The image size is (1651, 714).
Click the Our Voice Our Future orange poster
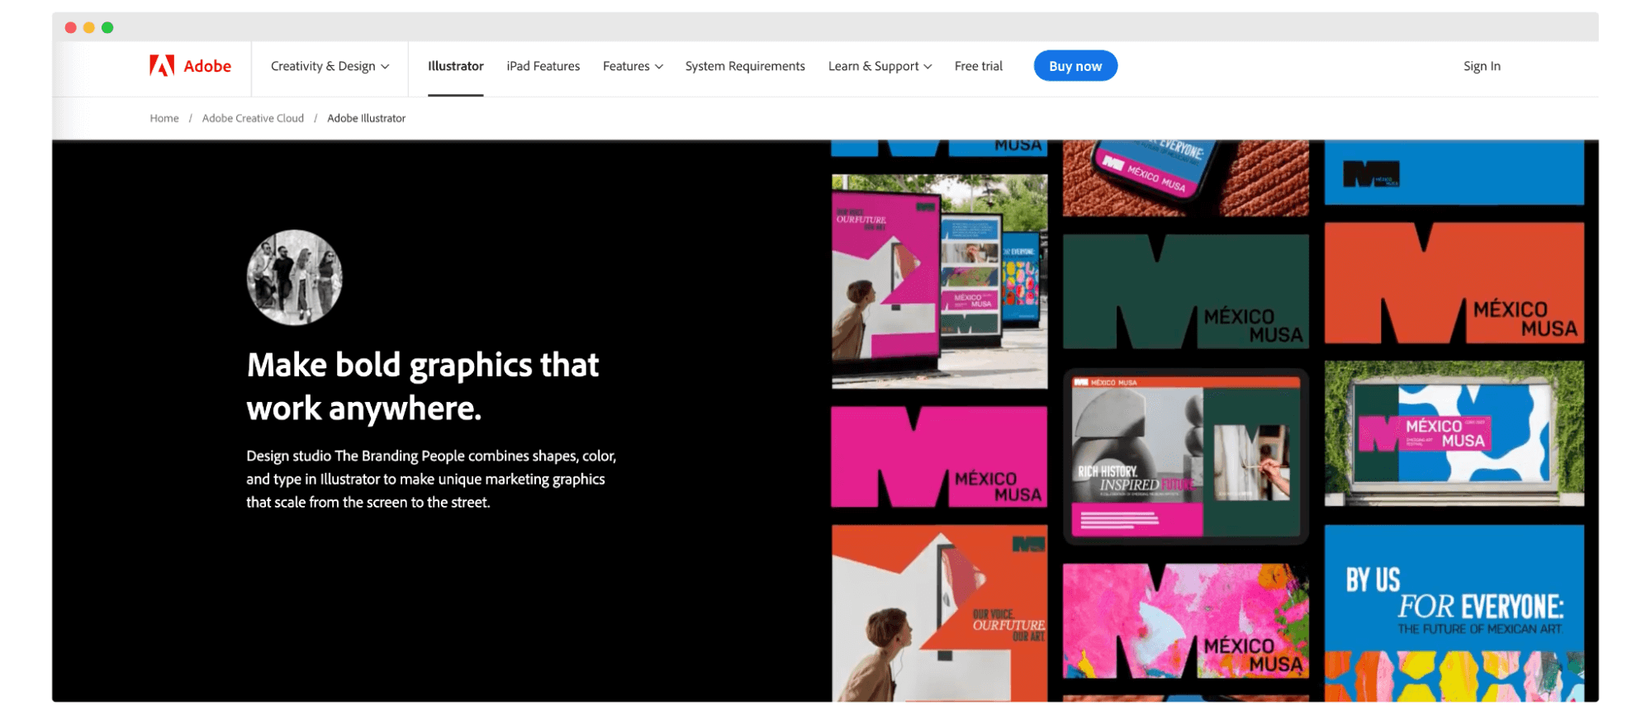click(939, 613)
